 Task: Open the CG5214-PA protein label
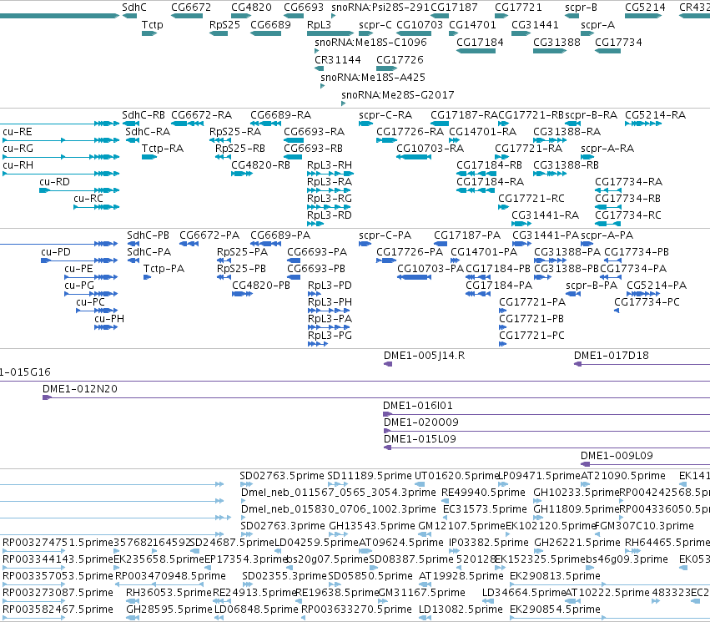(656, 286)
